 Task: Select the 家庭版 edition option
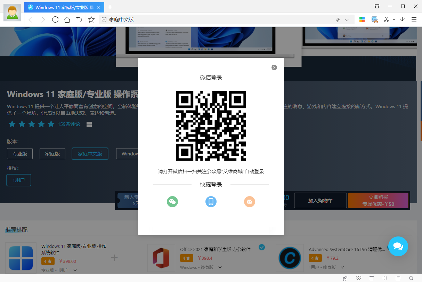click(52, 154)
